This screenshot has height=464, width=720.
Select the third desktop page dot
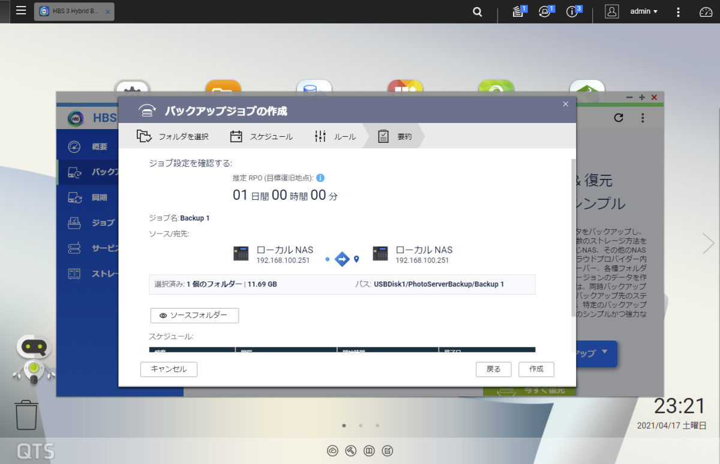click(x=377, y=426)
